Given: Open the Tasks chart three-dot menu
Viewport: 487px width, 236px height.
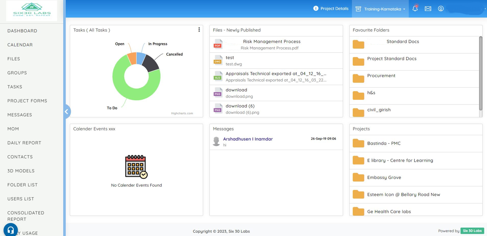Looking at the screenshot, I should coord(199,30).
